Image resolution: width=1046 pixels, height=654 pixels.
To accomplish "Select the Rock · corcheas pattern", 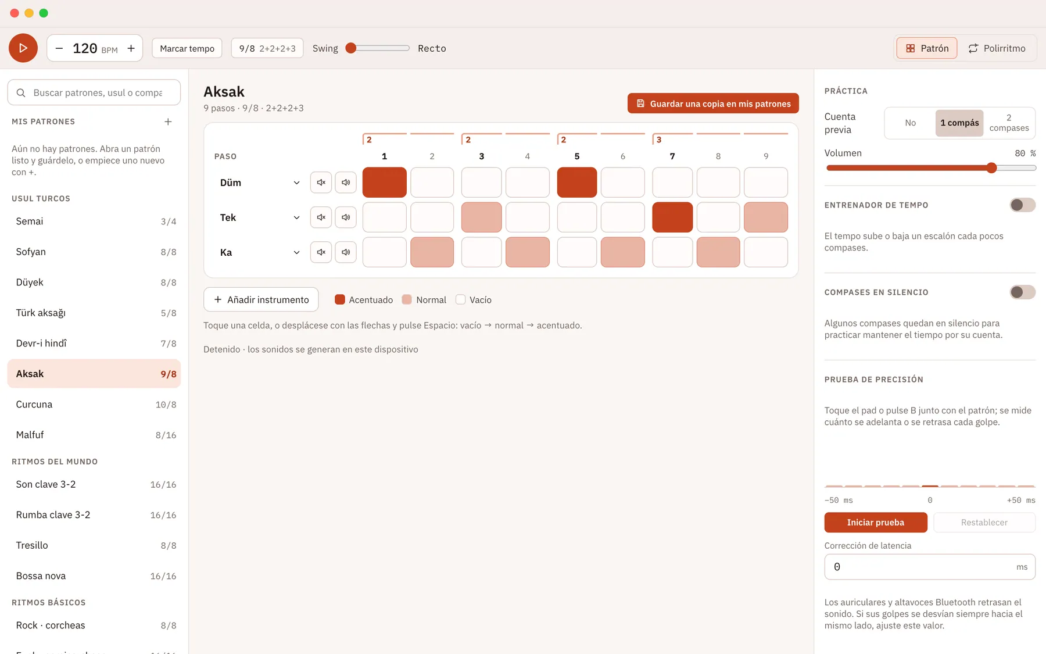I will [94, 626].
